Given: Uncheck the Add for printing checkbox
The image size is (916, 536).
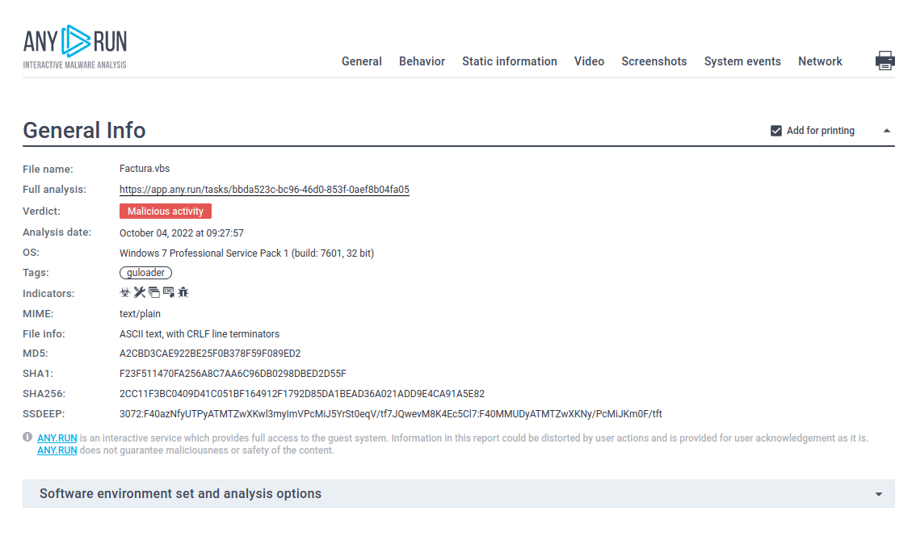Looking at the screenshot, I should (776, 131).
